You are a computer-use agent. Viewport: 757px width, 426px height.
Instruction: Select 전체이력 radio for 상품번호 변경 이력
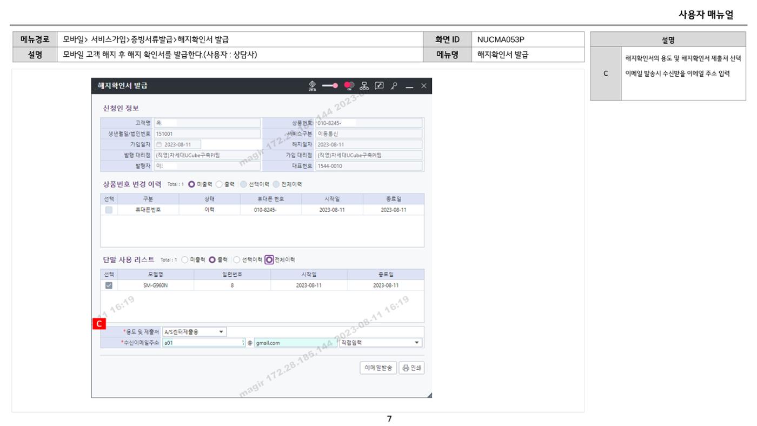[x=276, y=184]
